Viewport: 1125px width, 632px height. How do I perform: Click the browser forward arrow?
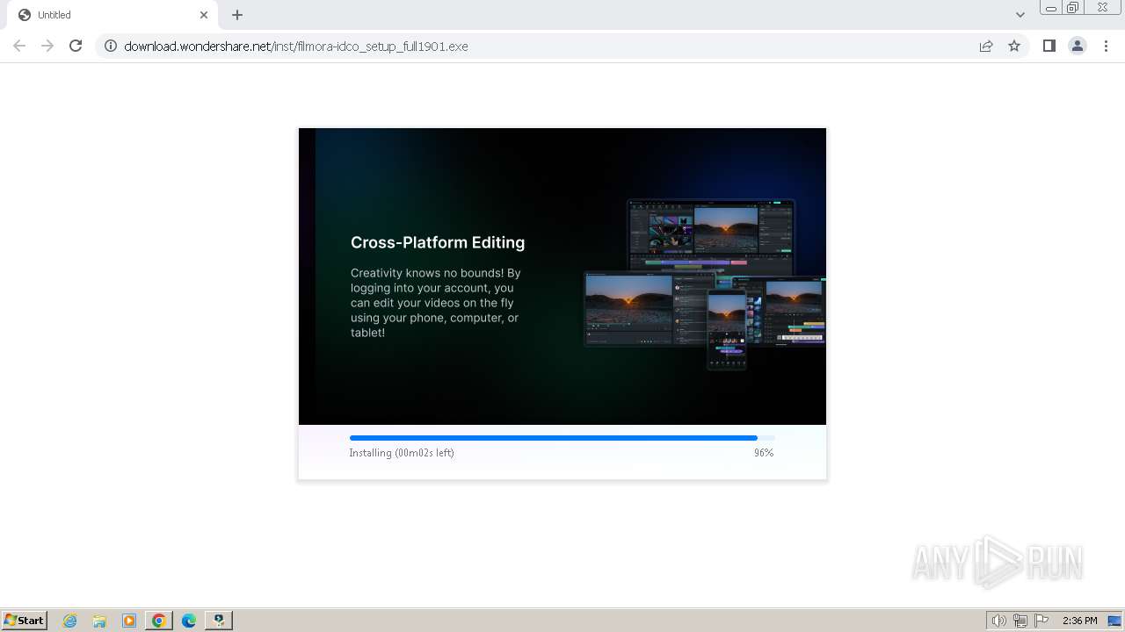[47, 46]
